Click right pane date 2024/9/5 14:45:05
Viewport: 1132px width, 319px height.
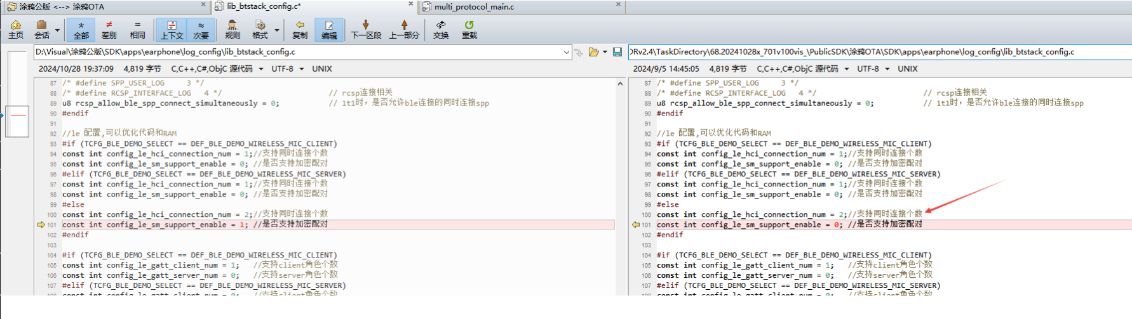(666, 68)
